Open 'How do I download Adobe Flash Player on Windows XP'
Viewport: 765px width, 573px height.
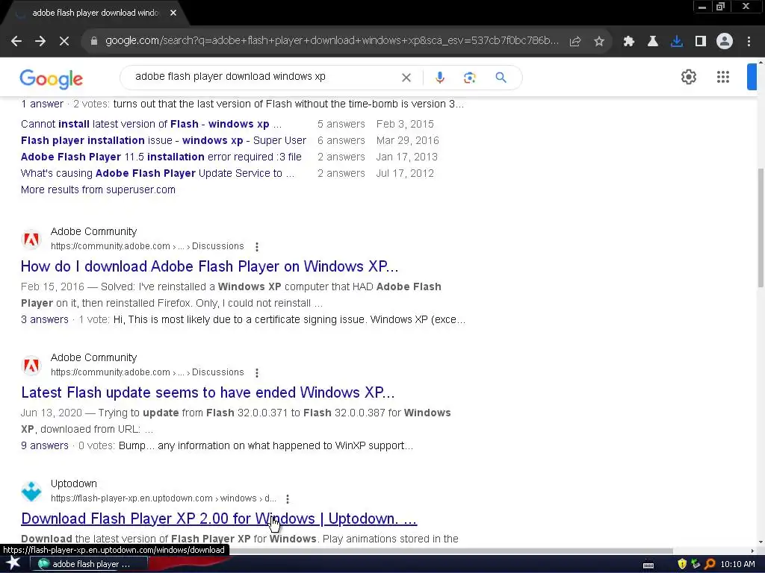click(209, 266)
